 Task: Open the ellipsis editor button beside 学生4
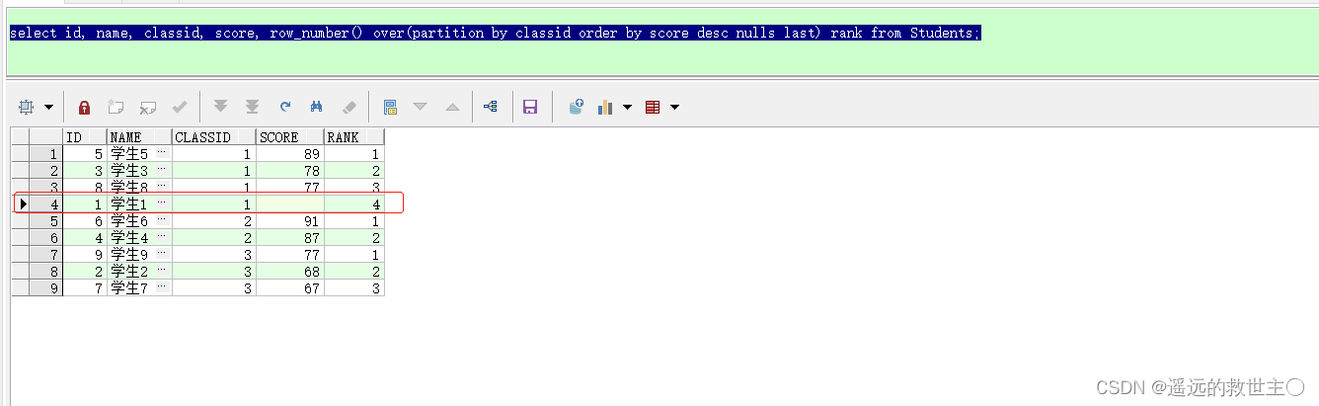(163, 237)
